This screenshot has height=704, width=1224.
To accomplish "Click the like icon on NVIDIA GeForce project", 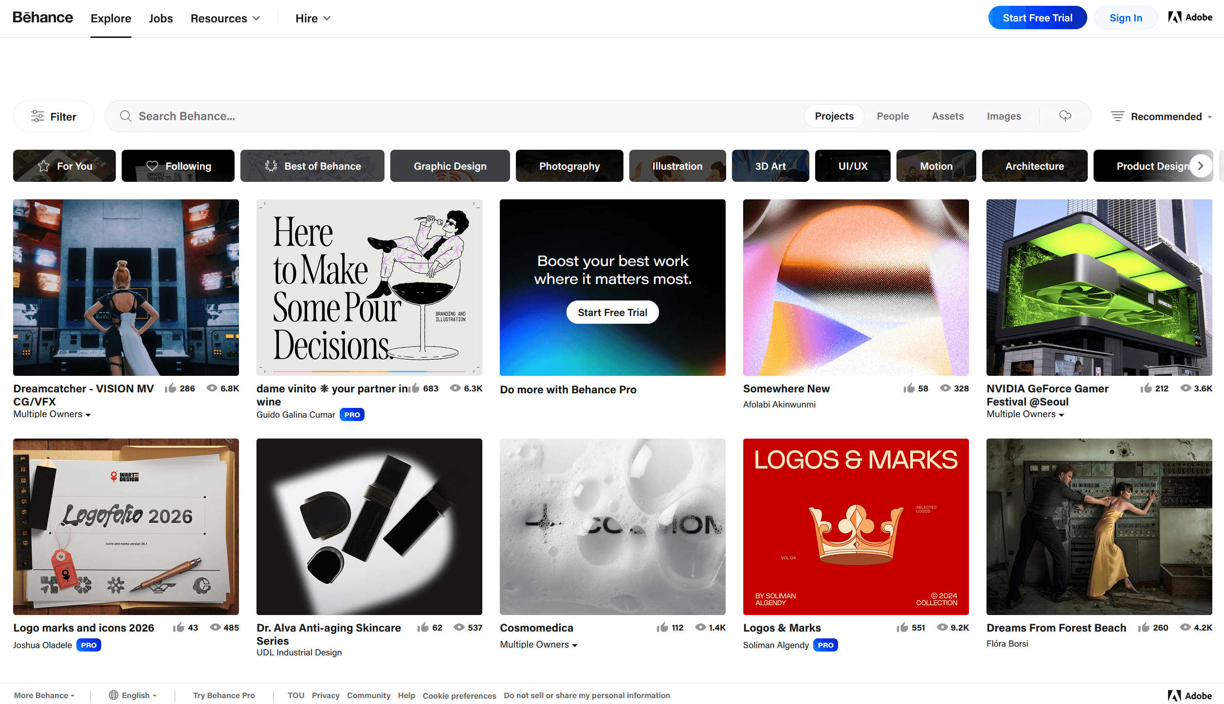I will [1146, 388].
